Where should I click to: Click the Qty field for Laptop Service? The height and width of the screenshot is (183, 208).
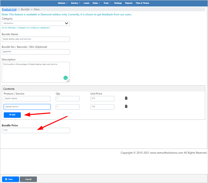pyautogui.click(x=68, y=107)
